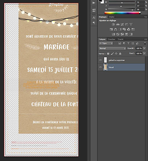This screenshot has height=161, width=148.
Task: Add a Gradient Map adjustment icon
Action: pos(131,34)
